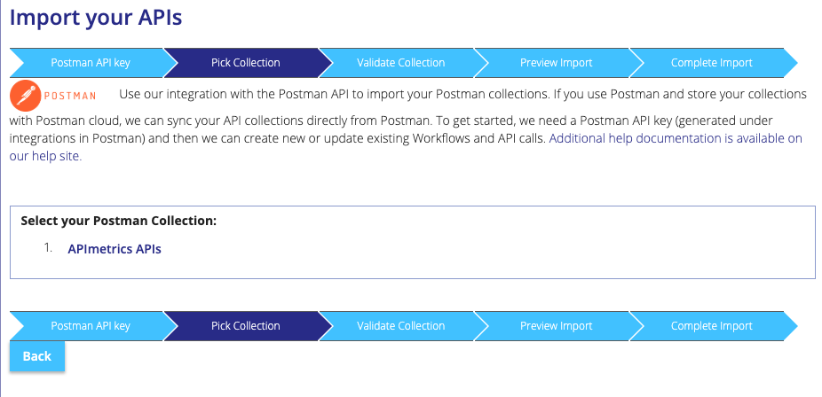822x397 pixels.
Task: Click bottom Pick Collection step
Action: (245, 326)
